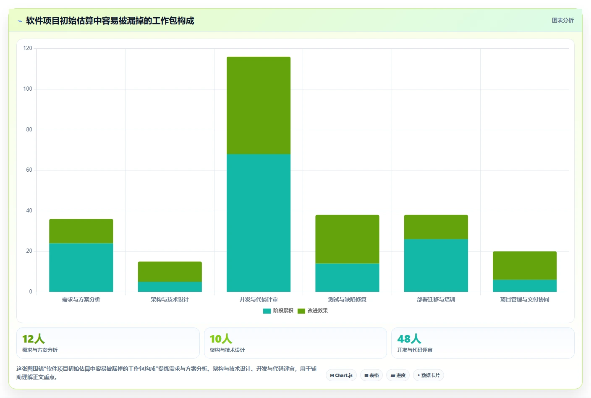Viewport: 591px width, 398px height.
Task: Click the x-axis label 开发与代码评审
Action: [259, 299]
